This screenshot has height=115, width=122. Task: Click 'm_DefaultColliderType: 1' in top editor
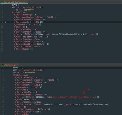click(x=27, y=46)
